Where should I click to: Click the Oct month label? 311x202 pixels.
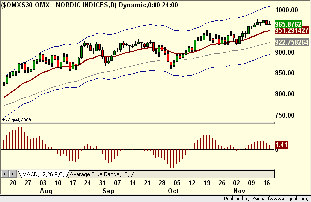pyautogui.click(x=173, y=191)
